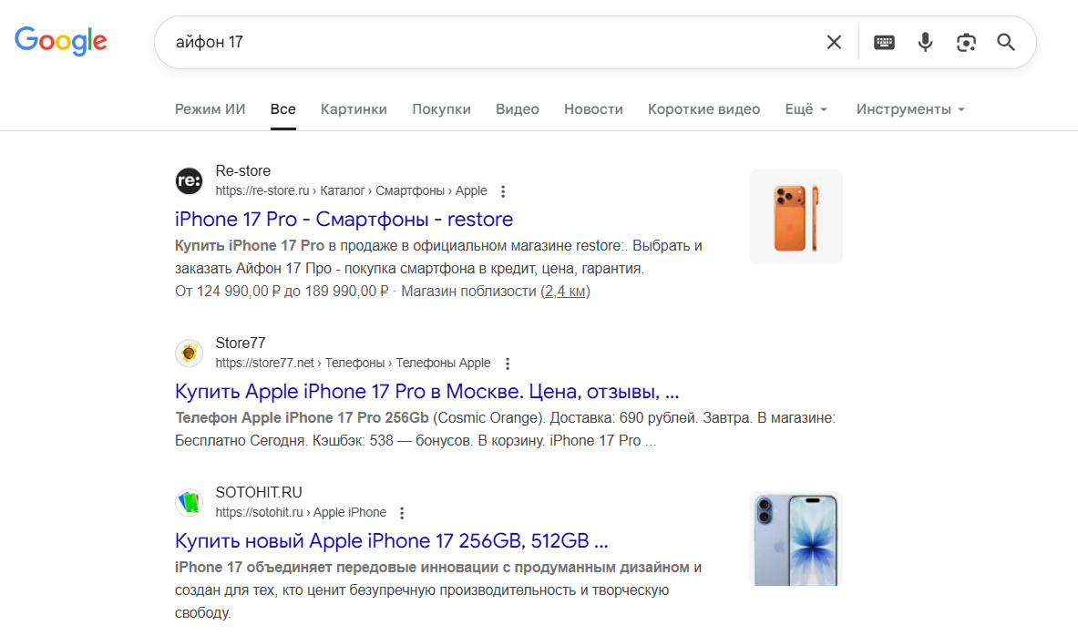Open the Короткие видео tab
Image resolution: width=1078 pixels, height=636 pixels.
pyautogui.click(x=703, y=109)
